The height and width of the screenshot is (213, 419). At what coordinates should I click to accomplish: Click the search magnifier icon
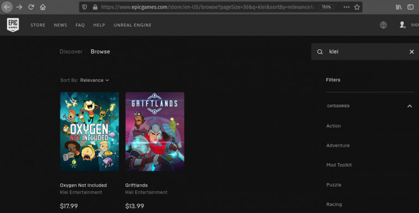tap(320, 52)
